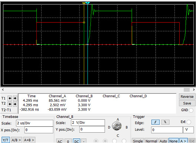
Task: Step cursor T2 right with arrow
Action: (15, 104)
